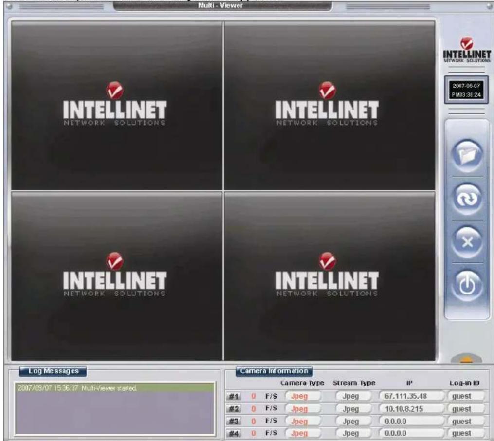Click the camera #3 frame rate value 0
The height and width of the screenshot is (441, 494).
pyautogui.click(x=253, y=421)
